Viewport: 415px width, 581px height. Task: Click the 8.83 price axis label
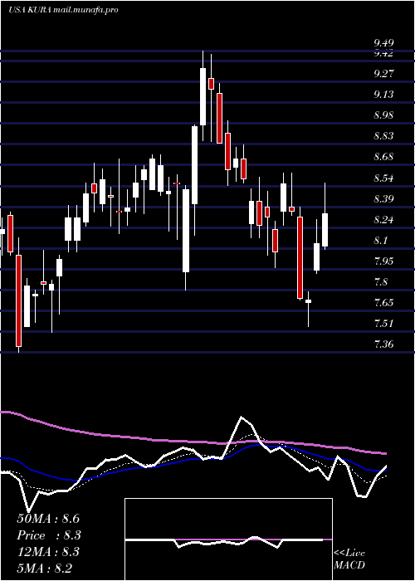(383, 136)
